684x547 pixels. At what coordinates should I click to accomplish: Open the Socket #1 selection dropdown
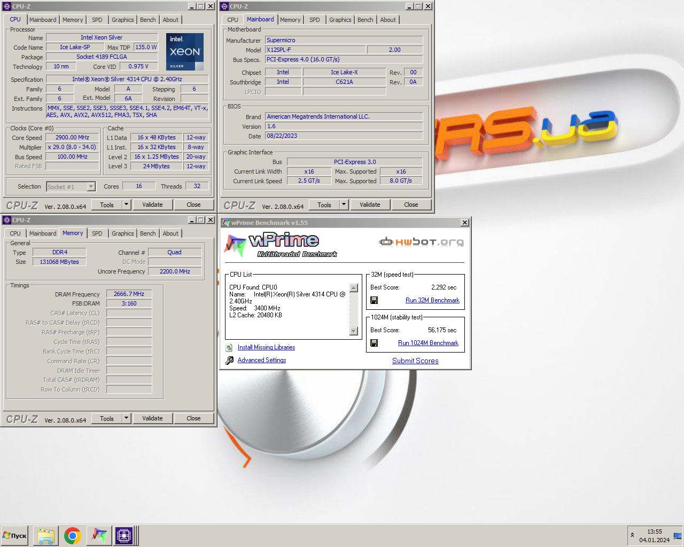(x=91, y=186)
